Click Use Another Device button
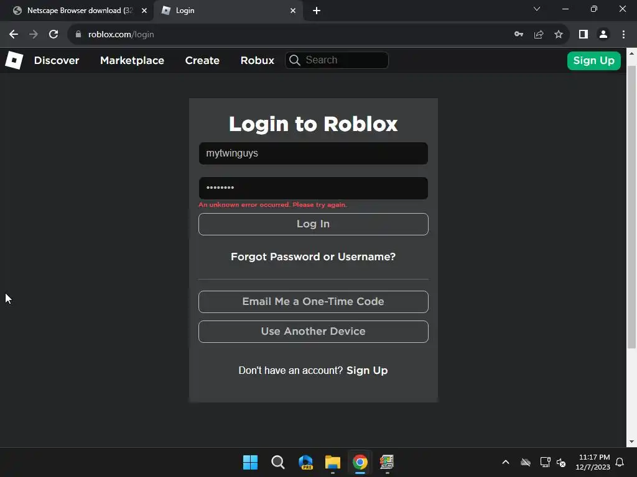 pyautogui.click(x=314, y=332)
